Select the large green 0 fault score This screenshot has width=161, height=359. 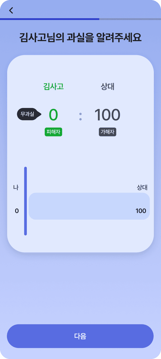click(53, 115)
